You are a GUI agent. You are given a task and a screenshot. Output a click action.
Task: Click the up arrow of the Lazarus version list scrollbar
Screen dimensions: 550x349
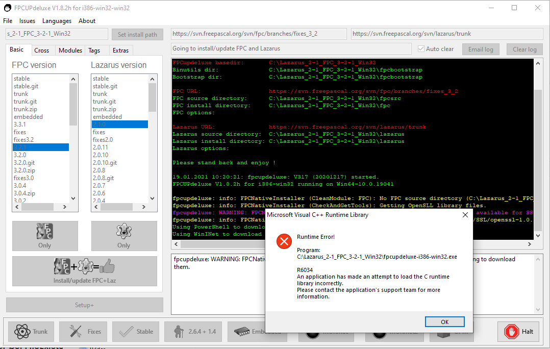click(x=152, y=79)
